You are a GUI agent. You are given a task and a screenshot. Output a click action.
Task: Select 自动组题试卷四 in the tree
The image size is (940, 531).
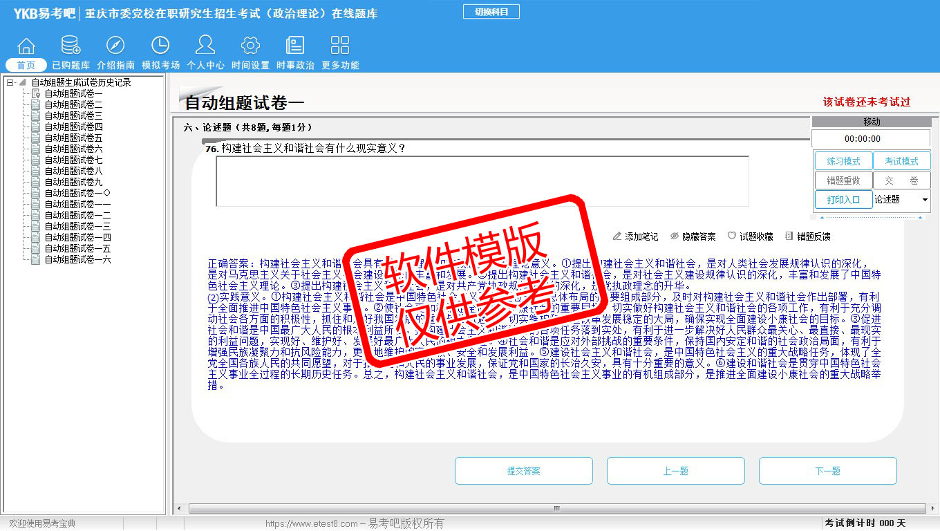(73, 127)
